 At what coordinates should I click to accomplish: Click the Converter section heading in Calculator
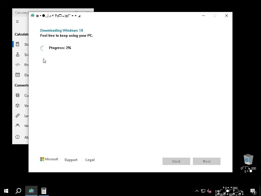click(21, 85)
